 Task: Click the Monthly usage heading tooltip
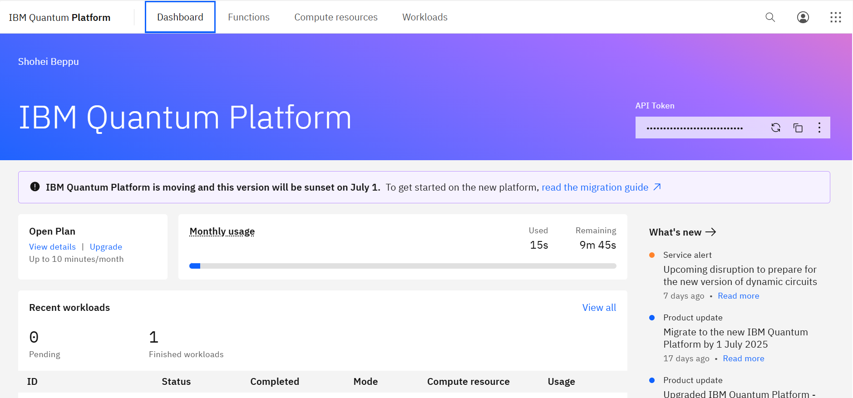click(222, 231)
